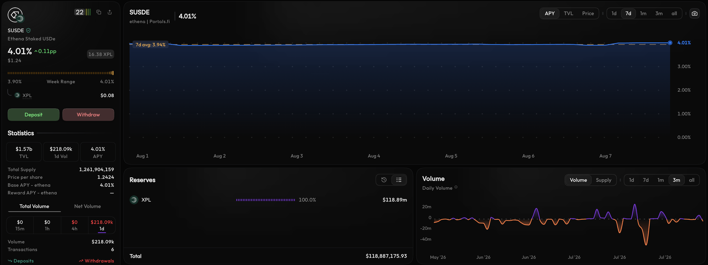Open the Total Volume tab
The width and height of the screenshot is (708, 265).
pos(34,206)
